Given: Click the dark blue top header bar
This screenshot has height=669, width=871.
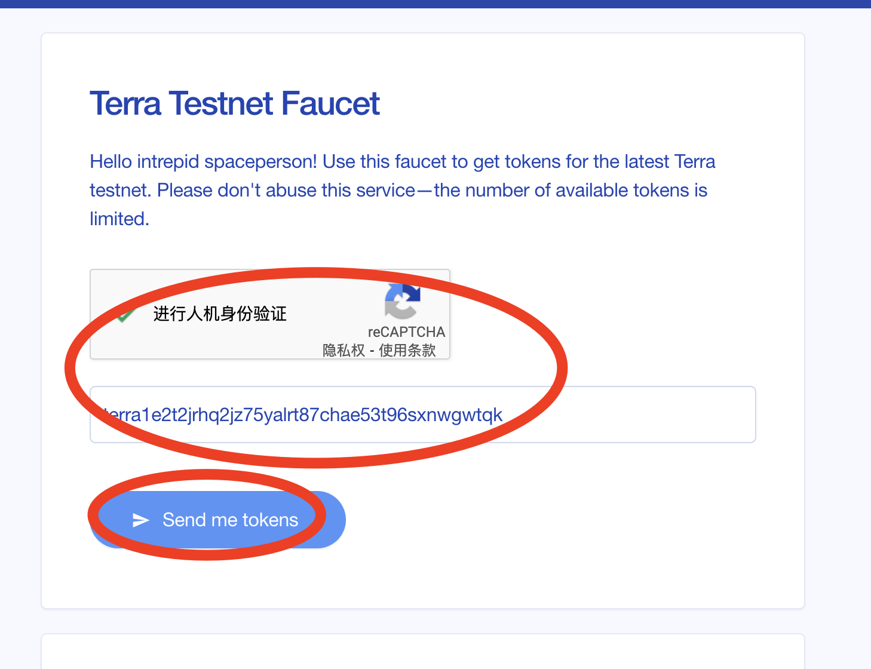Looking at the screenshot, I should pos(435,4).
